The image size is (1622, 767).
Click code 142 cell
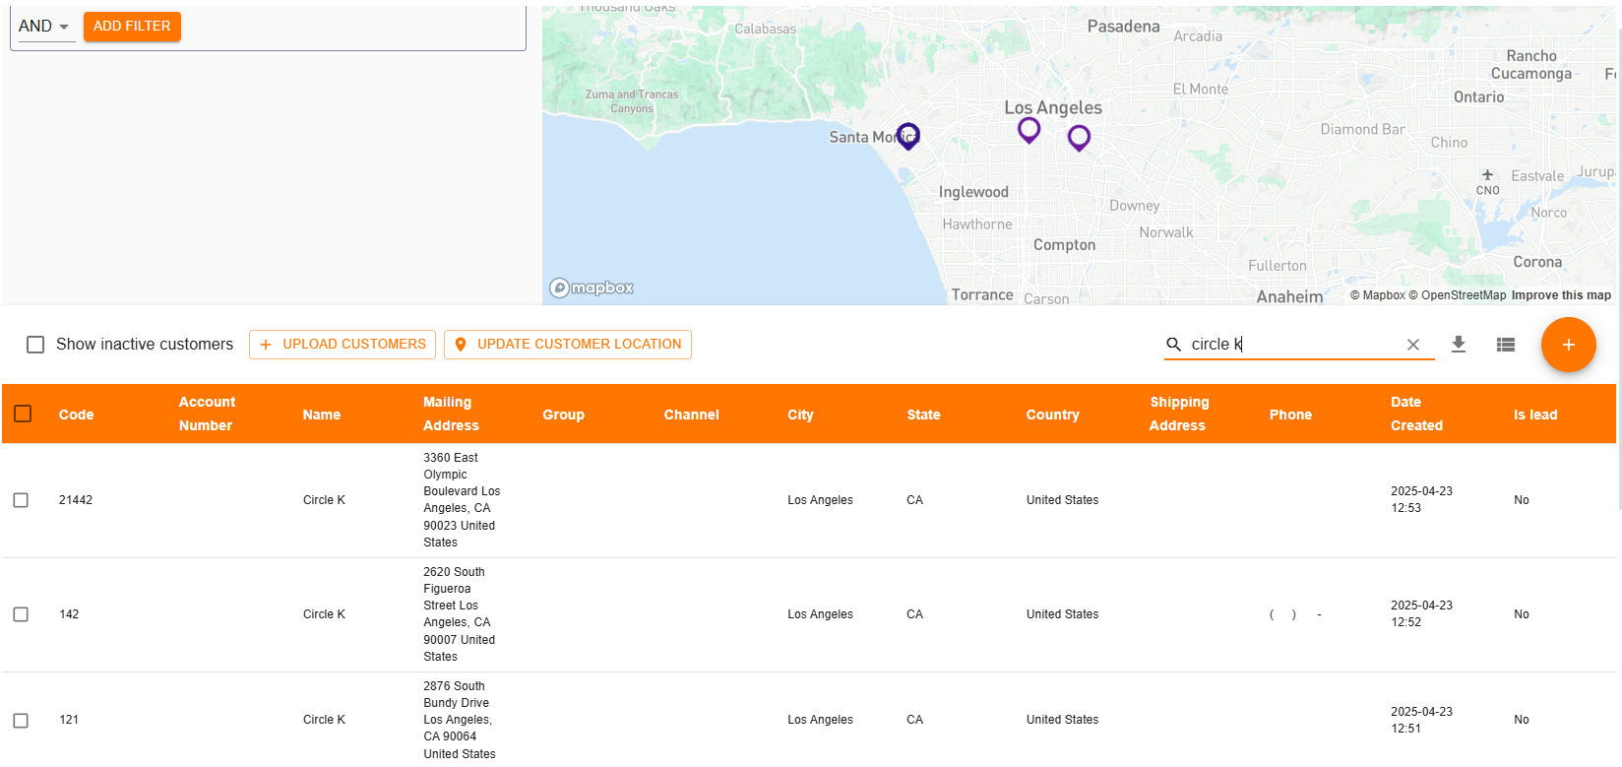click(69, 614)
